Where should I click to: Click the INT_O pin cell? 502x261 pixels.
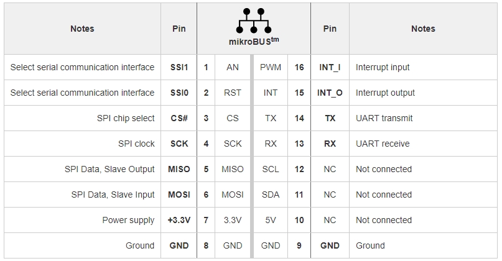[x=330, y=93]
